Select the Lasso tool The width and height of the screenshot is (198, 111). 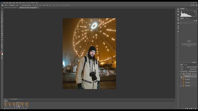coord(2,14)
